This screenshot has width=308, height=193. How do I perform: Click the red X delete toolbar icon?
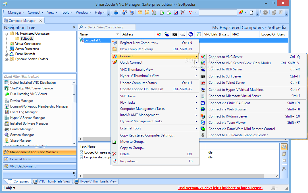[x=182, y=12]
